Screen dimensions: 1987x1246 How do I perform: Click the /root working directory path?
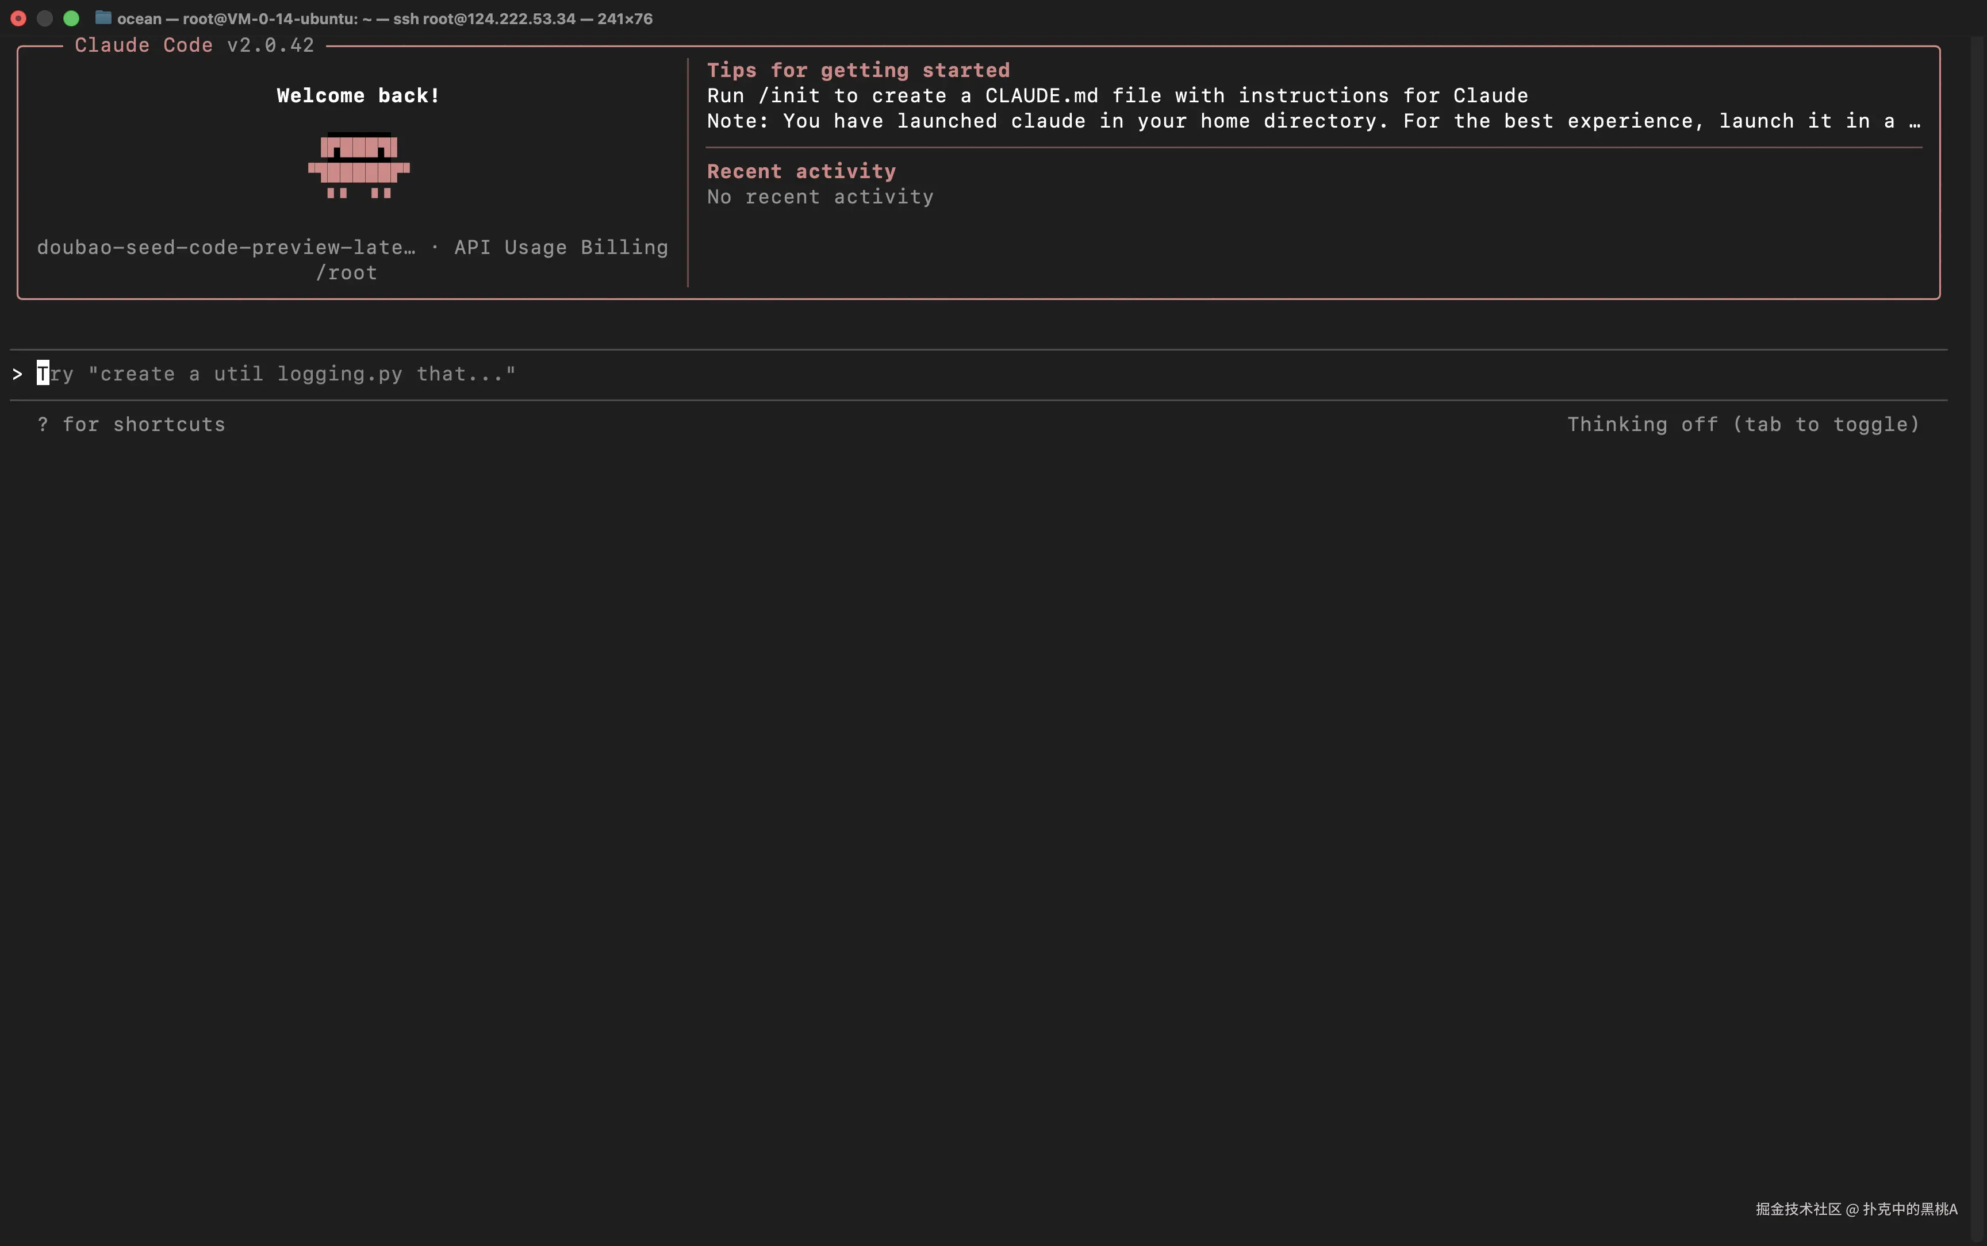(x=346, y=273)
